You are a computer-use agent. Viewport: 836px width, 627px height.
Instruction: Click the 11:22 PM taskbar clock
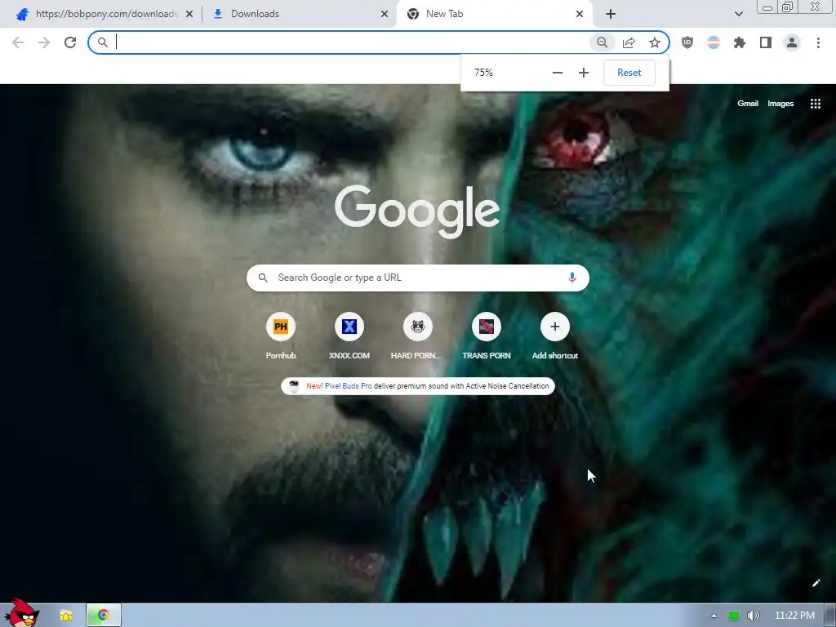coord(794,616)
